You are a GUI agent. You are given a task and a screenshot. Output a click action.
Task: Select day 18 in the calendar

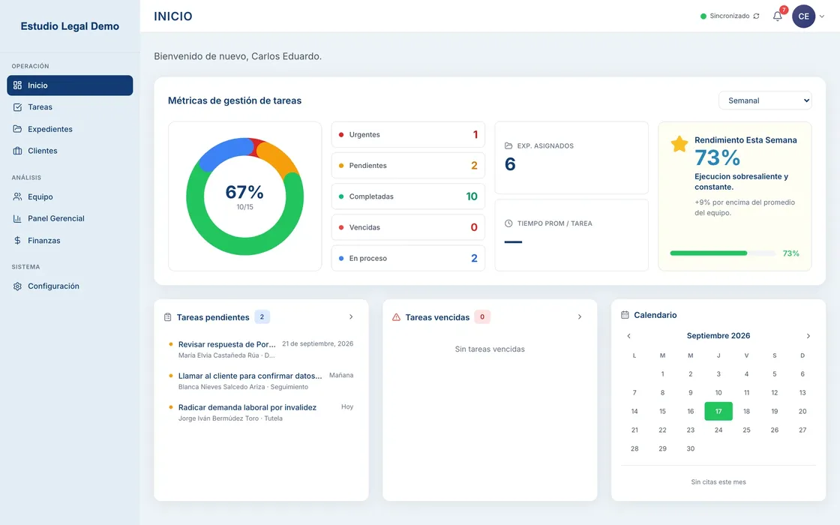(x=746, y=412)
